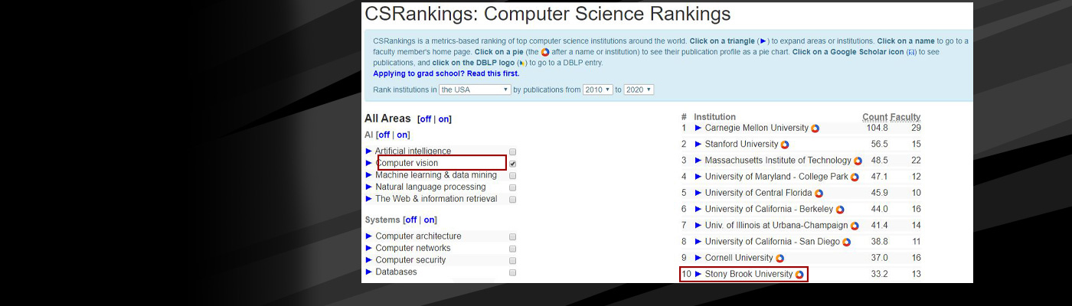Check the Computer architecture checkbox
1072x306 pixels.
pos(513,236)
